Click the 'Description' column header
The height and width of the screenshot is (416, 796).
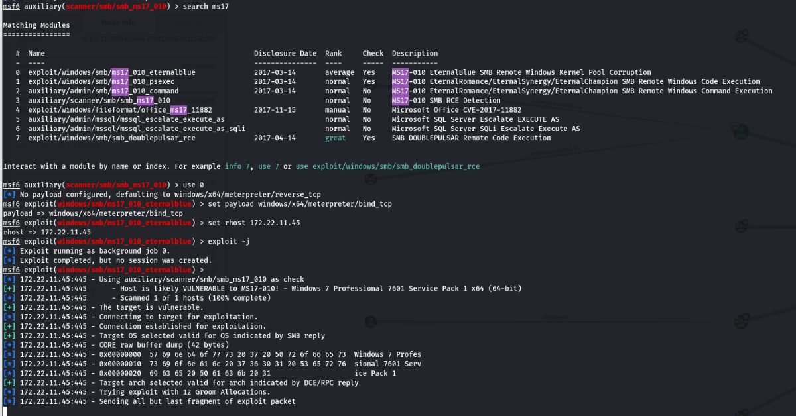click(415, 53)
